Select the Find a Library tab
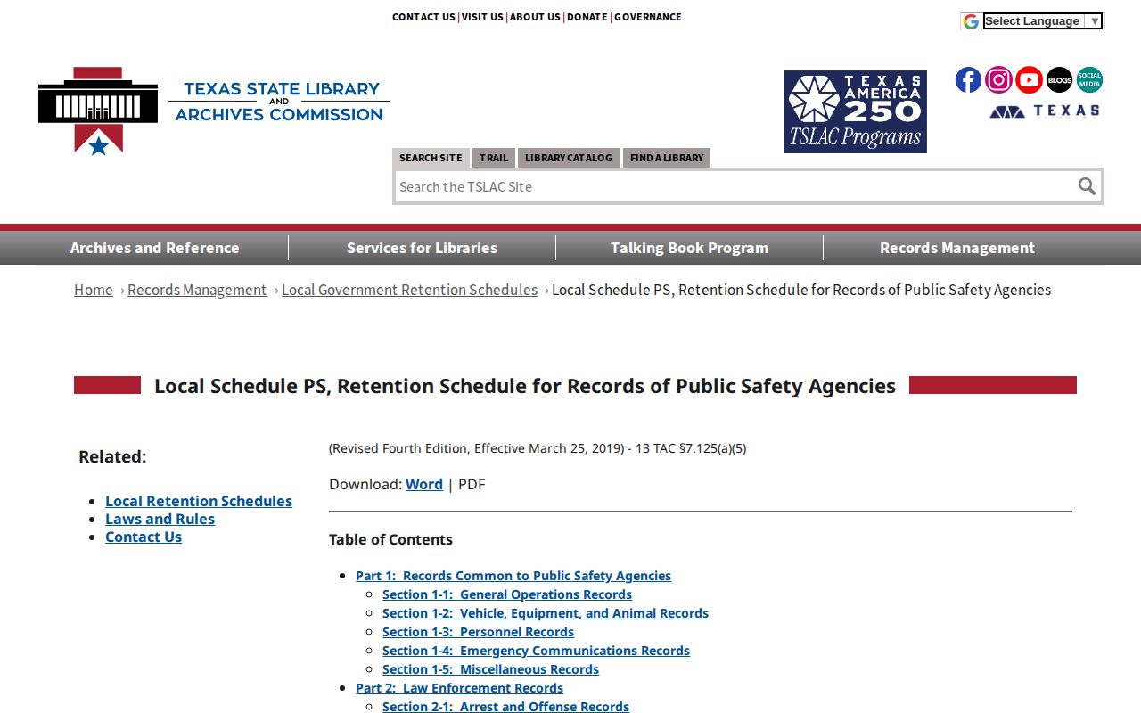Viewport: 1141px width, 713px height. (667, 158)
